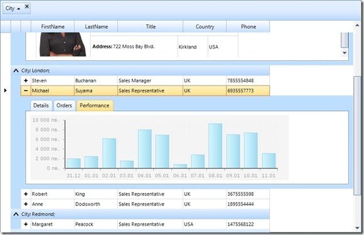Select the Performance tab
Image resolution: width=364 pixels, height=235 pixels.
pos(95,106)
